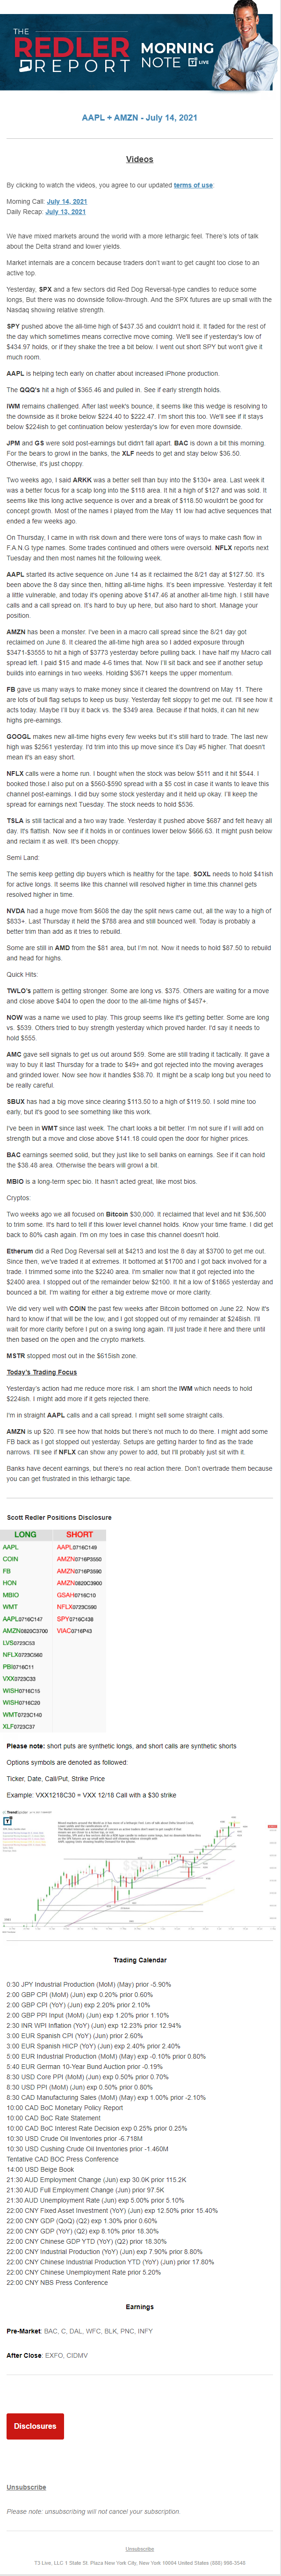Image resolution: width=281 pixels, height=2576 pixels.
Task: Click COIN in the LONG positions list
Action: point(11,1559)
